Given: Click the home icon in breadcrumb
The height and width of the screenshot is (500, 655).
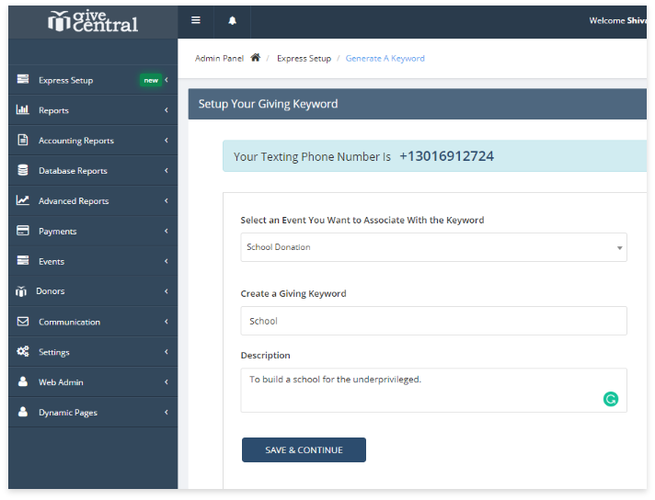Looking at the screenshot, I should pos(255,58).
